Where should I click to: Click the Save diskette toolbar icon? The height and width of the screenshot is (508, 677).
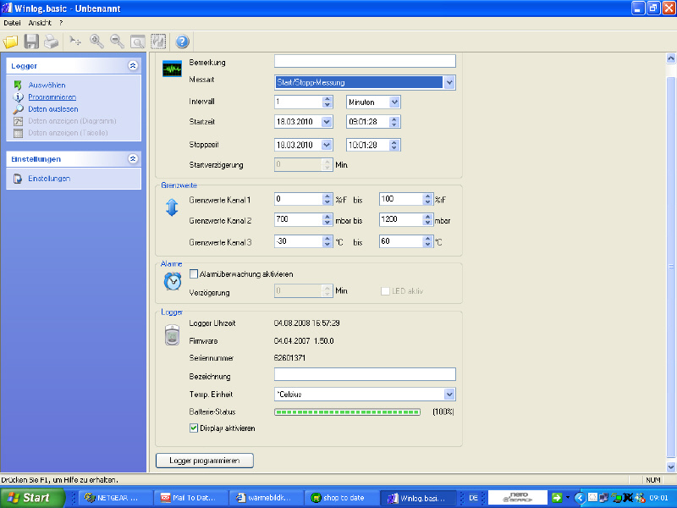[x=31, y=41]
